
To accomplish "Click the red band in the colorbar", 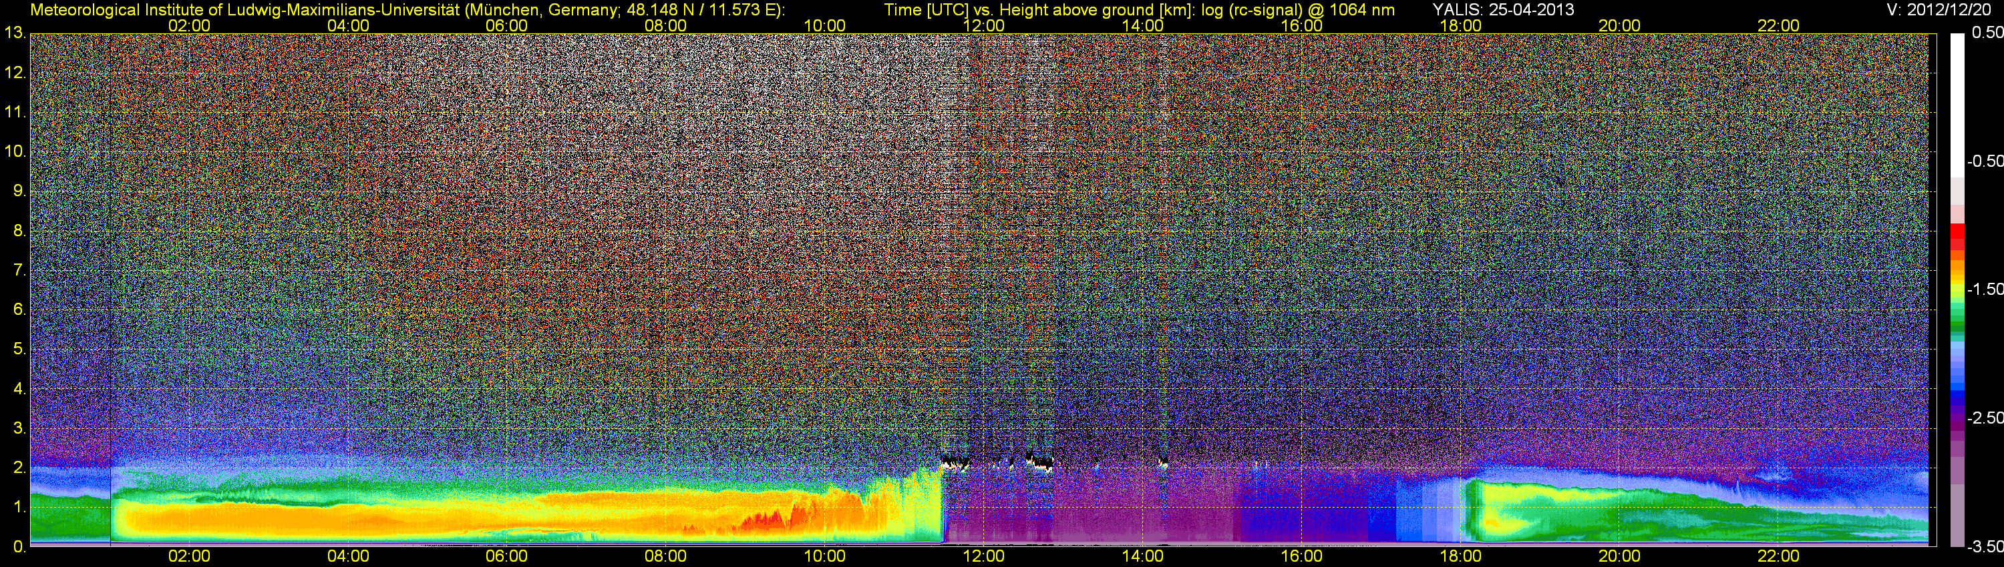I will click(x=1957, y=237).
